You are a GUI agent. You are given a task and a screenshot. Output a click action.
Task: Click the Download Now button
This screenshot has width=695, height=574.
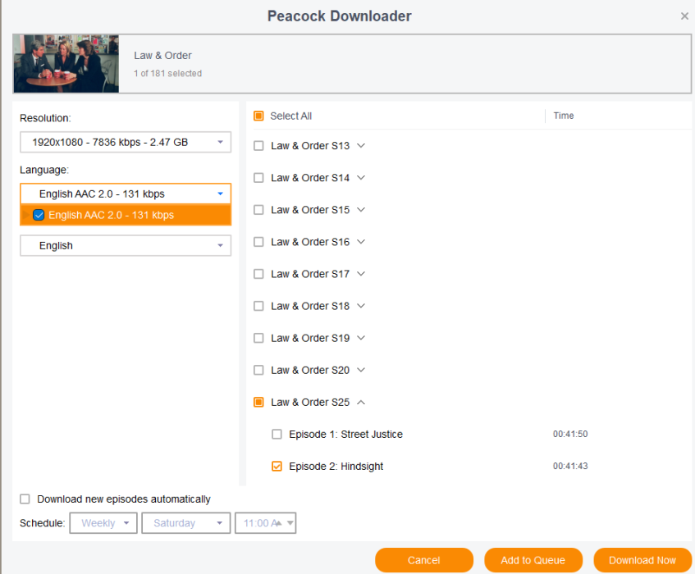[x=642, y=560]
